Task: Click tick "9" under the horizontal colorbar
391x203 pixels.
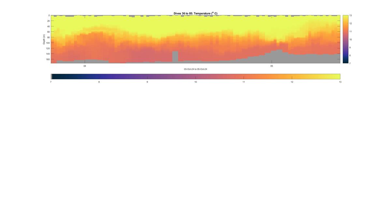Action: click(147, 82)
